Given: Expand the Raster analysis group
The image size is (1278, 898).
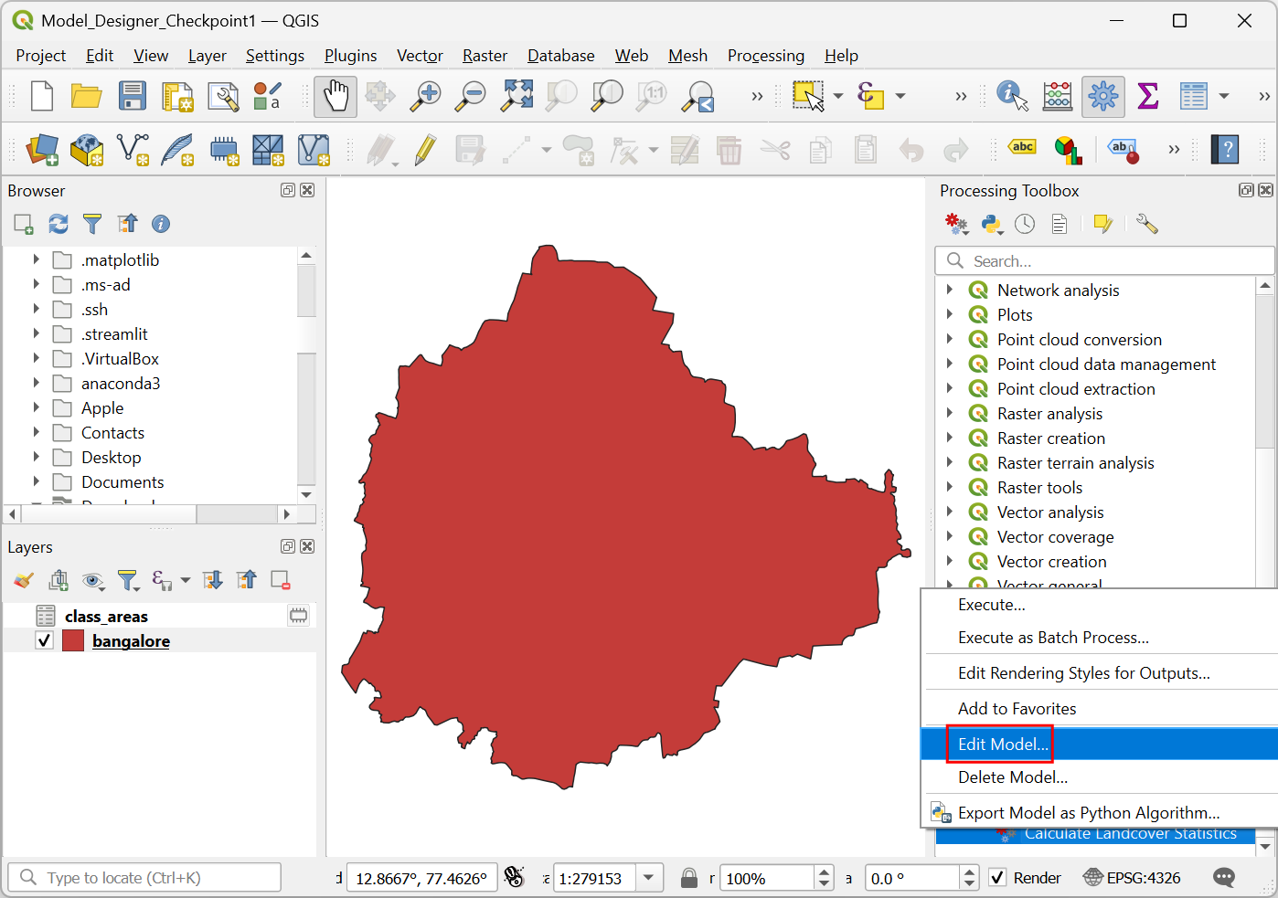Looking at the screenshot, I should pos(950,414).
